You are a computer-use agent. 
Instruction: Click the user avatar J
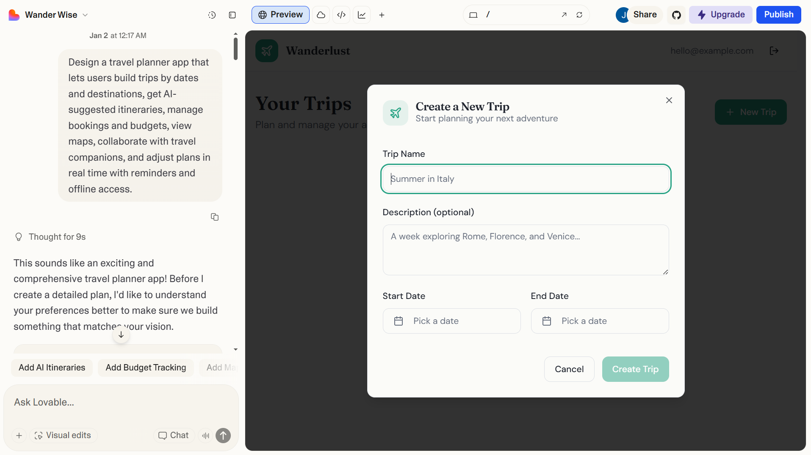tap(623, 15)
